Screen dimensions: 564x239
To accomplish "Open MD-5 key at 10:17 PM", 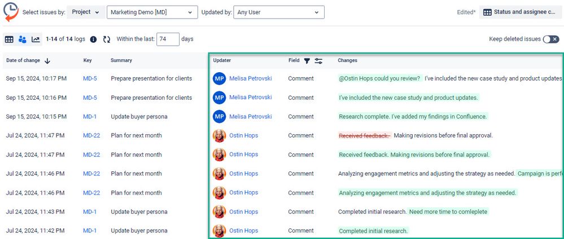I will 90,78.
